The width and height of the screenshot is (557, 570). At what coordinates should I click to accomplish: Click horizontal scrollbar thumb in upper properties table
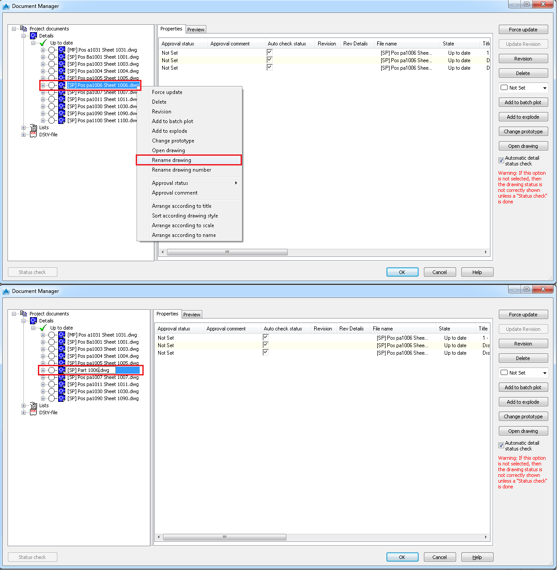[x=227, y=252]
